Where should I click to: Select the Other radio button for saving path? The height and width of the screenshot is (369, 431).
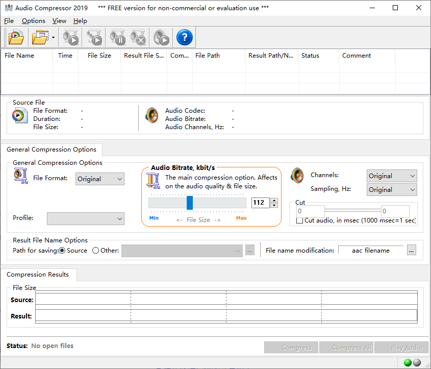96,251
